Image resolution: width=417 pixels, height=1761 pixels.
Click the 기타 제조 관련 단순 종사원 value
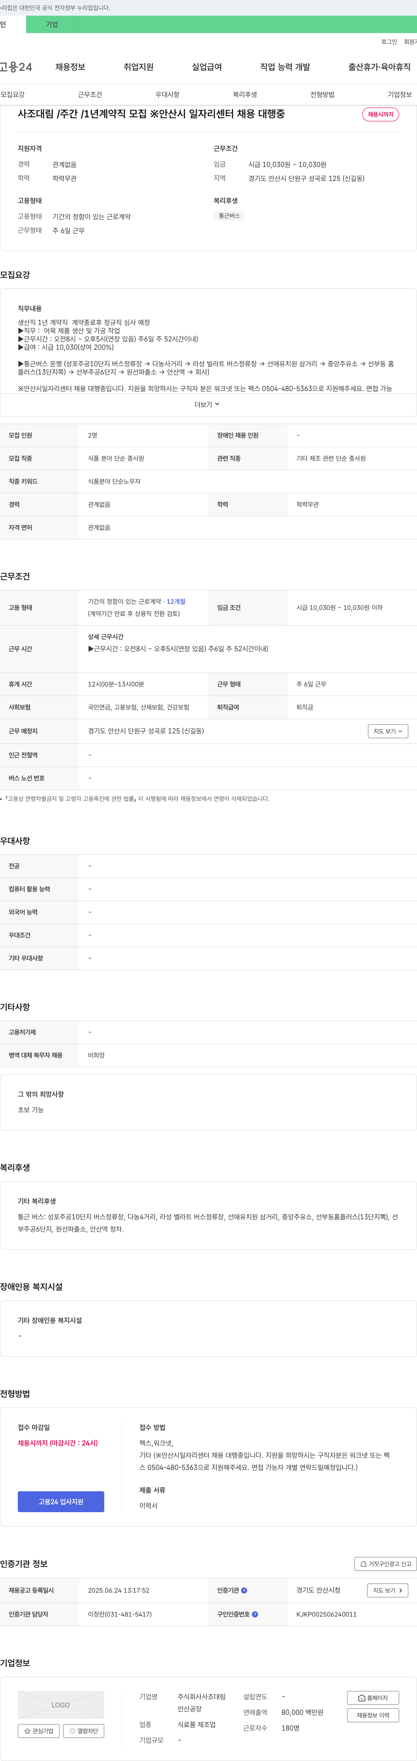click(x=331, y=458)
